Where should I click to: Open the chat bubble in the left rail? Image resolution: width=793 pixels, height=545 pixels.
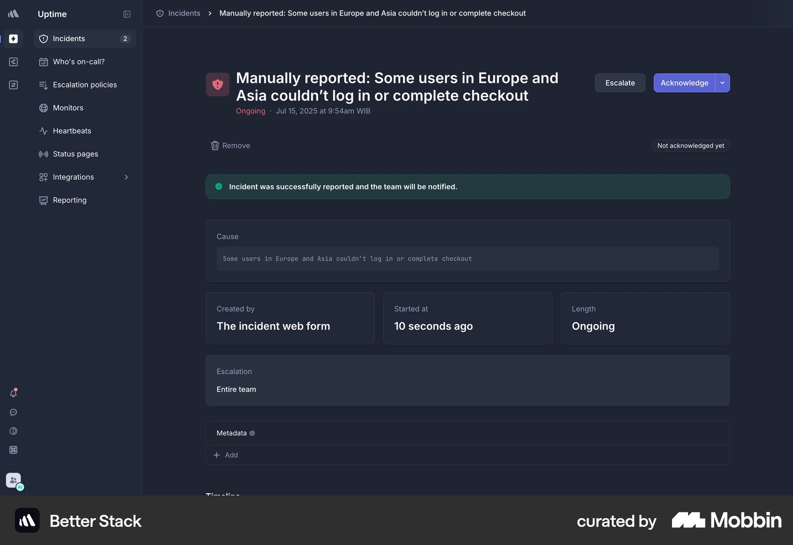tap(14, 412)
